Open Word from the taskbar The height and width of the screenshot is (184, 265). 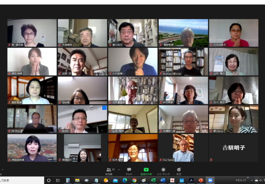click(x=162, y=180)
